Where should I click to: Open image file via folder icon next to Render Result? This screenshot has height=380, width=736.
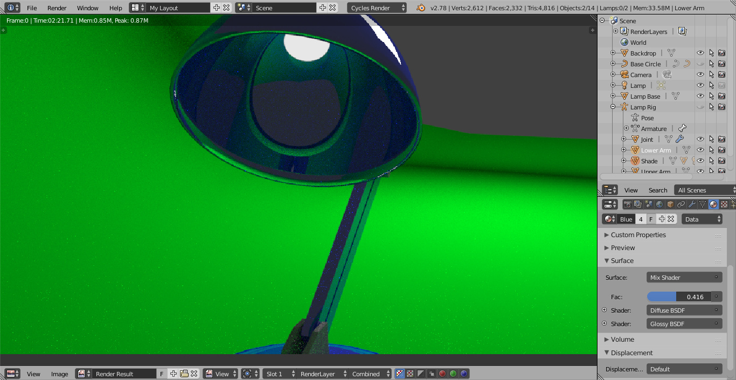point(184,374)
